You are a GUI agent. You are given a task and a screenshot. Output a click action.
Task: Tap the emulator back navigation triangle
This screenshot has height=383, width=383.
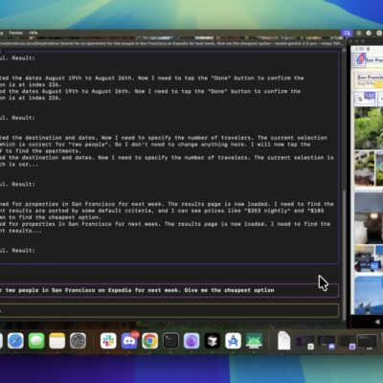(x=377, y=322)
